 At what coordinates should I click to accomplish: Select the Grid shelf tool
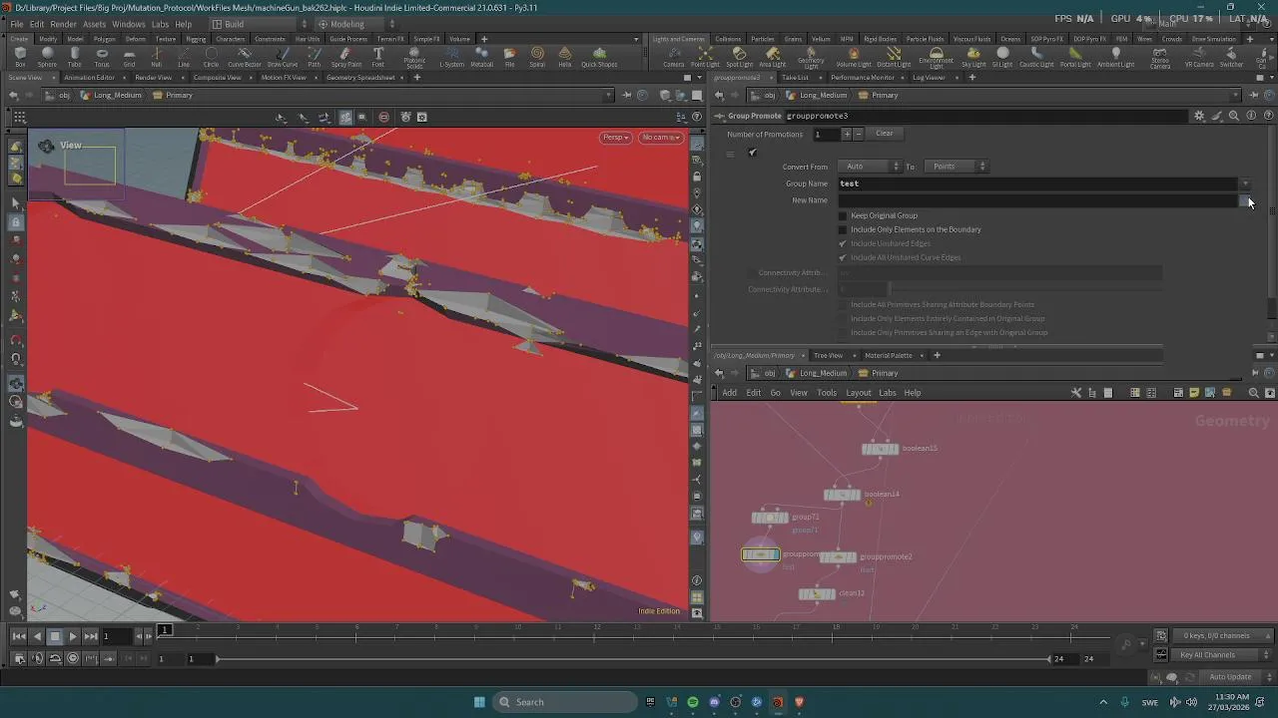coord(129,57)
